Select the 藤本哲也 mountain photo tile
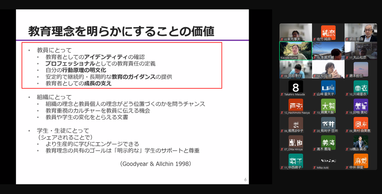This screenshot has height=194, width=382. click(x=361, y=69)
